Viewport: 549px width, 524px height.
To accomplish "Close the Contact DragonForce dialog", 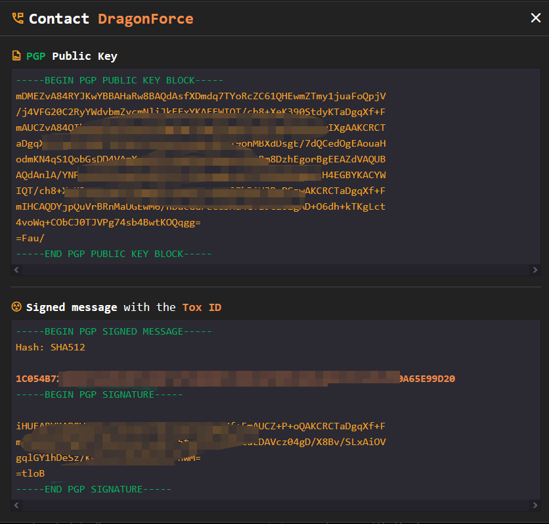I will click(535, 18).
